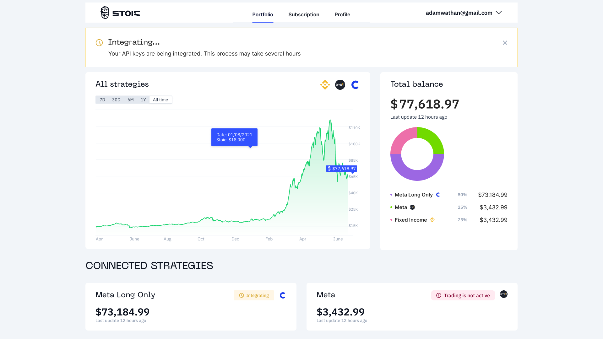Navigate to the Profile tab
Image resolution: width=603 pixels, height=339 pixels.
point(342,14)
